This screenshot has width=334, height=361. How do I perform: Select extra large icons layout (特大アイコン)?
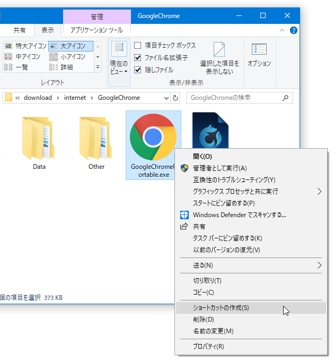click(x=25, y=46)
